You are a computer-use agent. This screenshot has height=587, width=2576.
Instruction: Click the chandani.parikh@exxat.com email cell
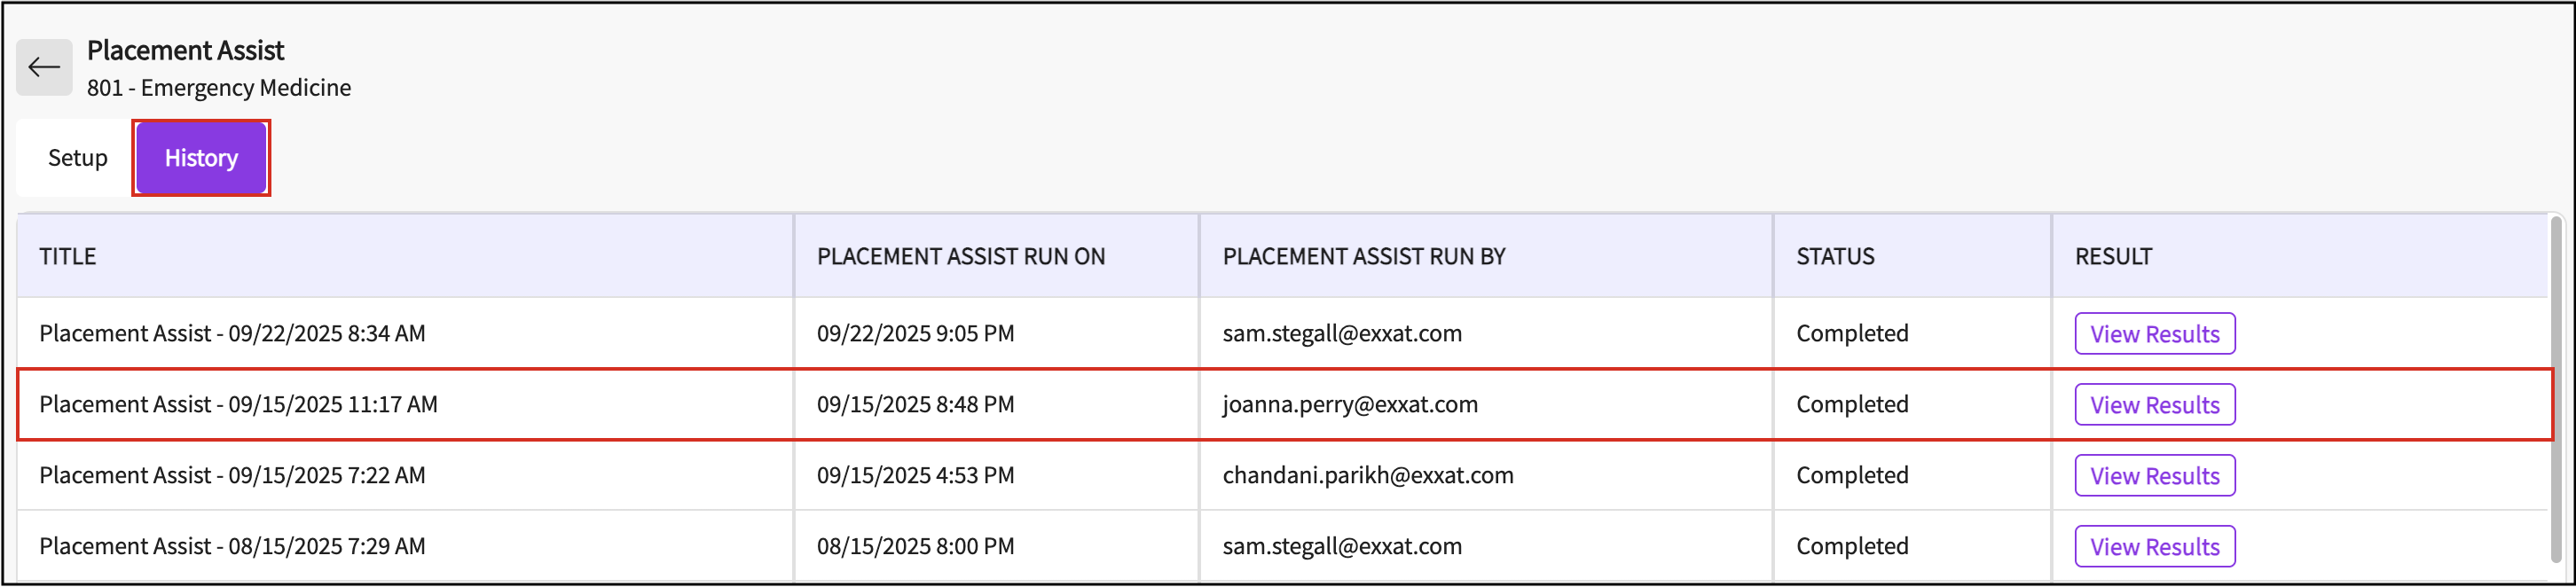click(1367, 476)
